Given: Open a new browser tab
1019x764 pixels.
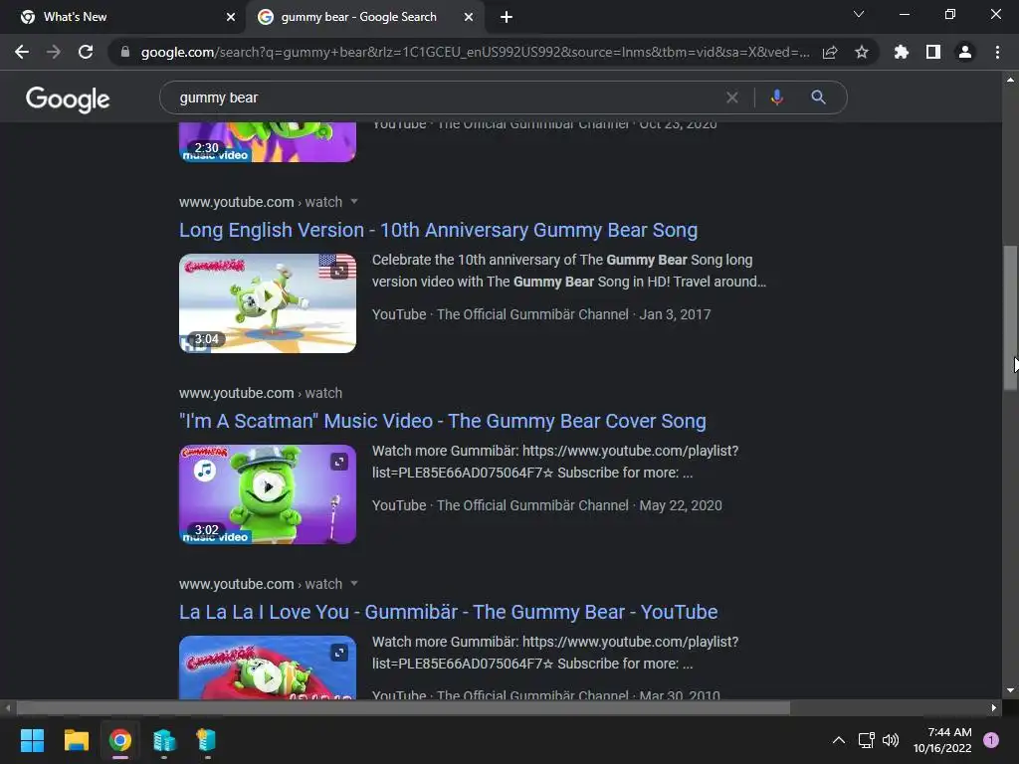Looking at the screenshot, I should [507, 17].
